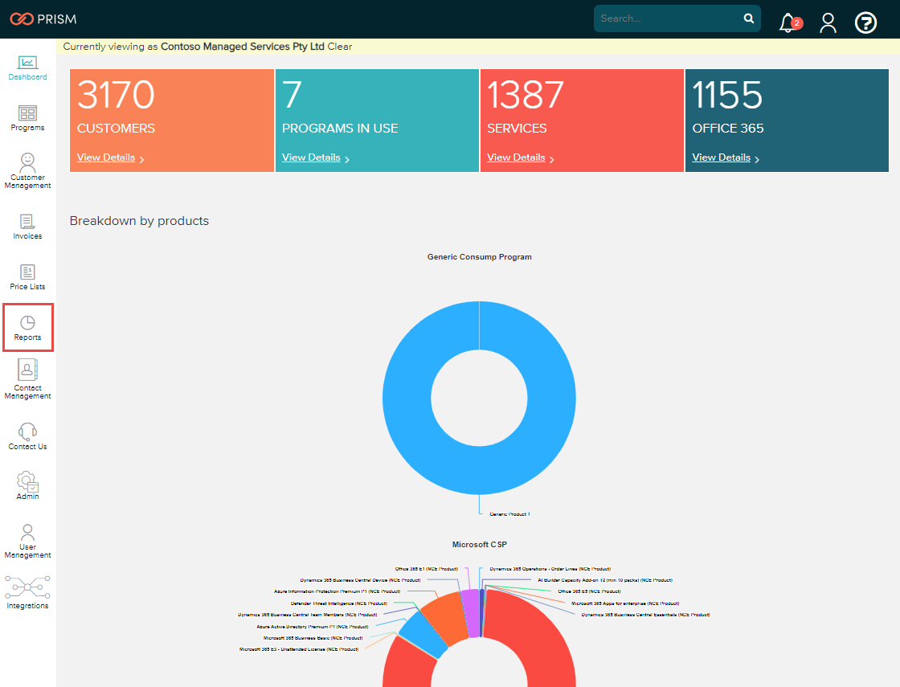Clear the current Contoso customer view
Image resolution: width=900 pixels, height=687 pixels.
pyautogui.click(x=340, y=47)
